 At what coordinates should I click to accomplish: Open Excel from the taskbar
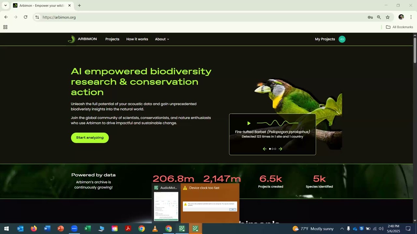pos(88,228)
